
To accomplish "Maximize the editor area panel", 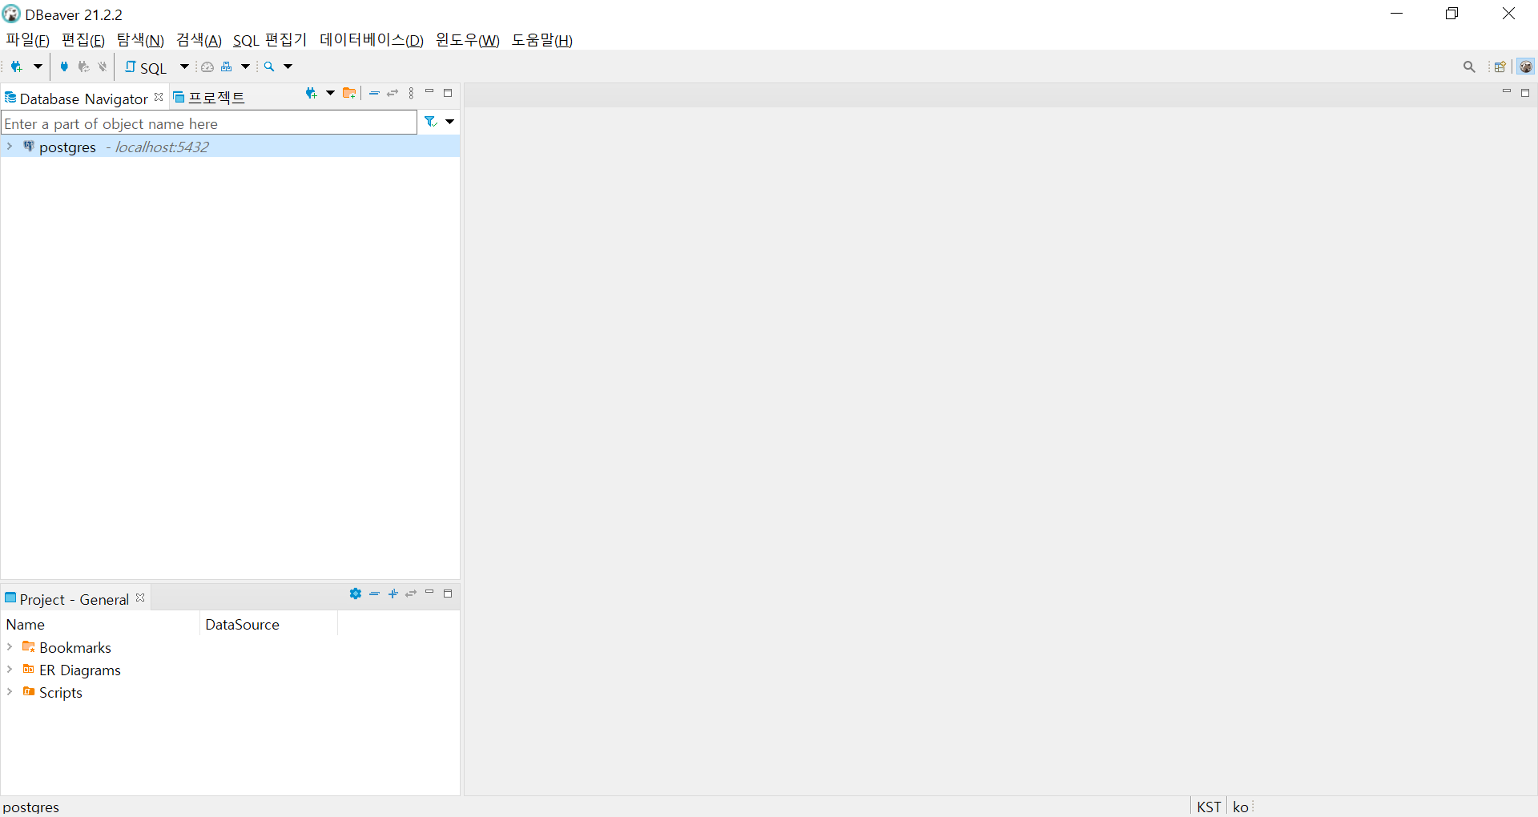I will 1525,94.
